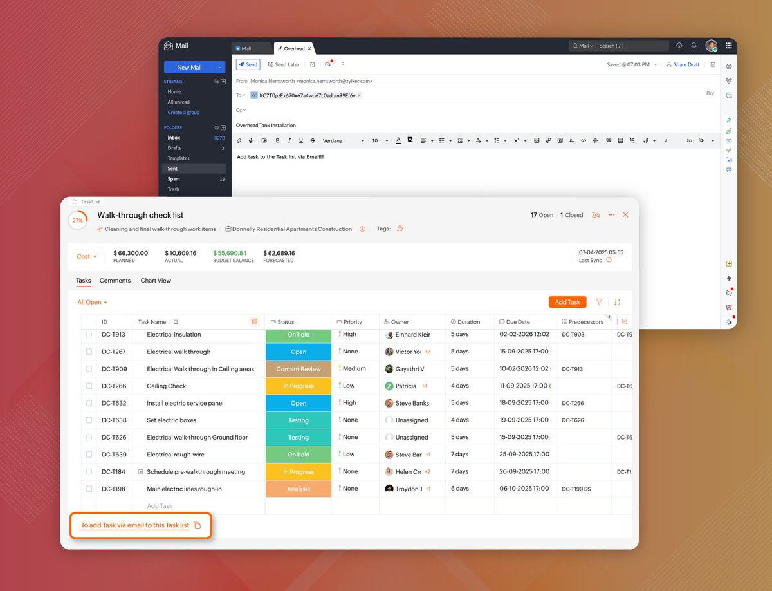Viewport: 772px width, 591px height.
Task: Apply bold formatting in the email editor
Action: [277, 140]
